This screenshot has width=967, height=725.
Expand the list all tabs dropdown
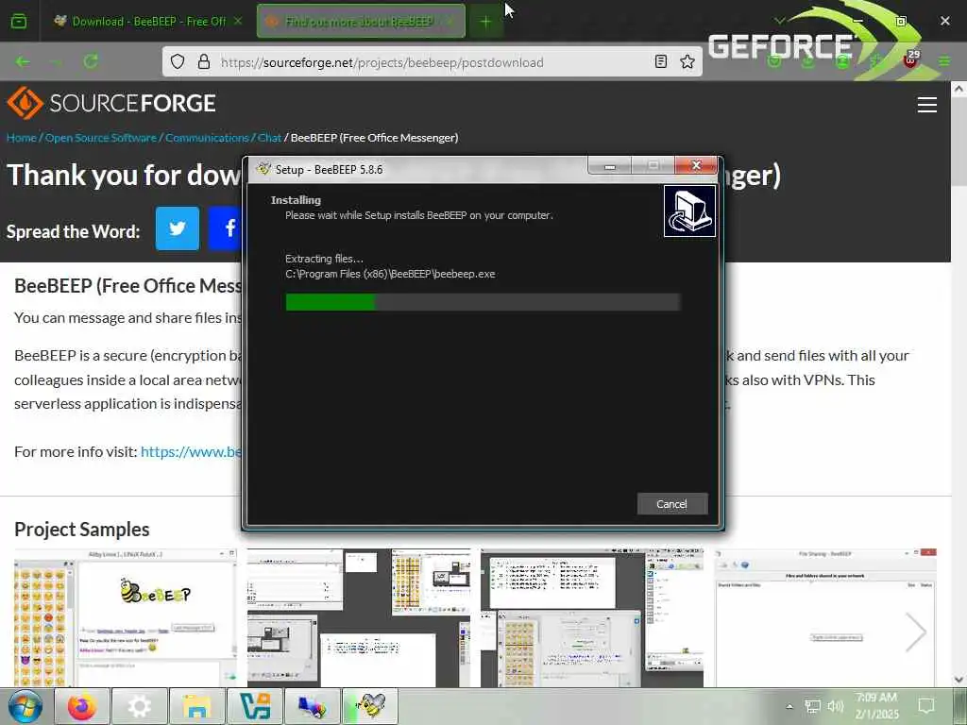point(780,21)
